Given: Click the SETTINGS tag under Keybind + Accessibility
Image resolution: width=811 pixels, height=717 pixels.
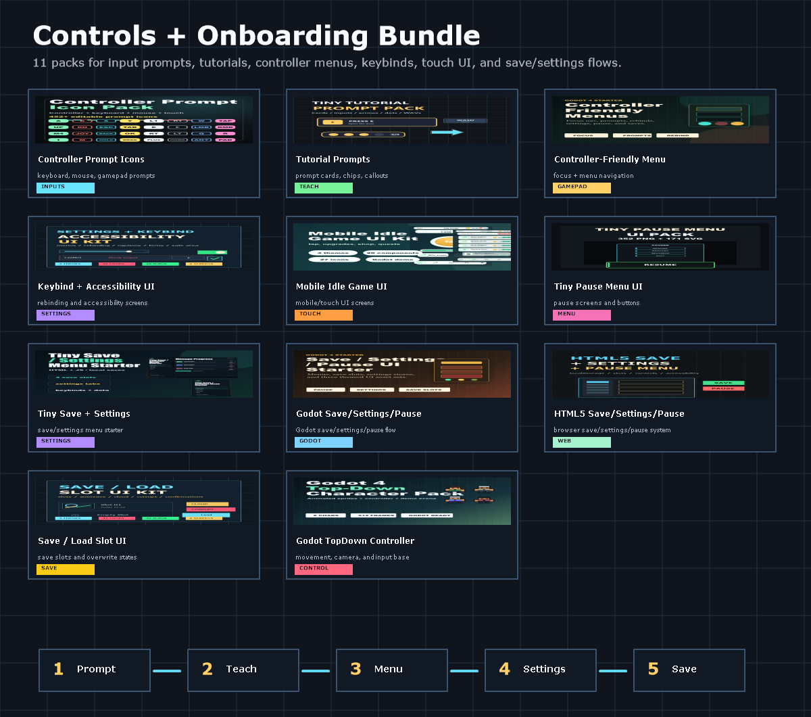Looking at the screenshot, I should click(66, 315).
